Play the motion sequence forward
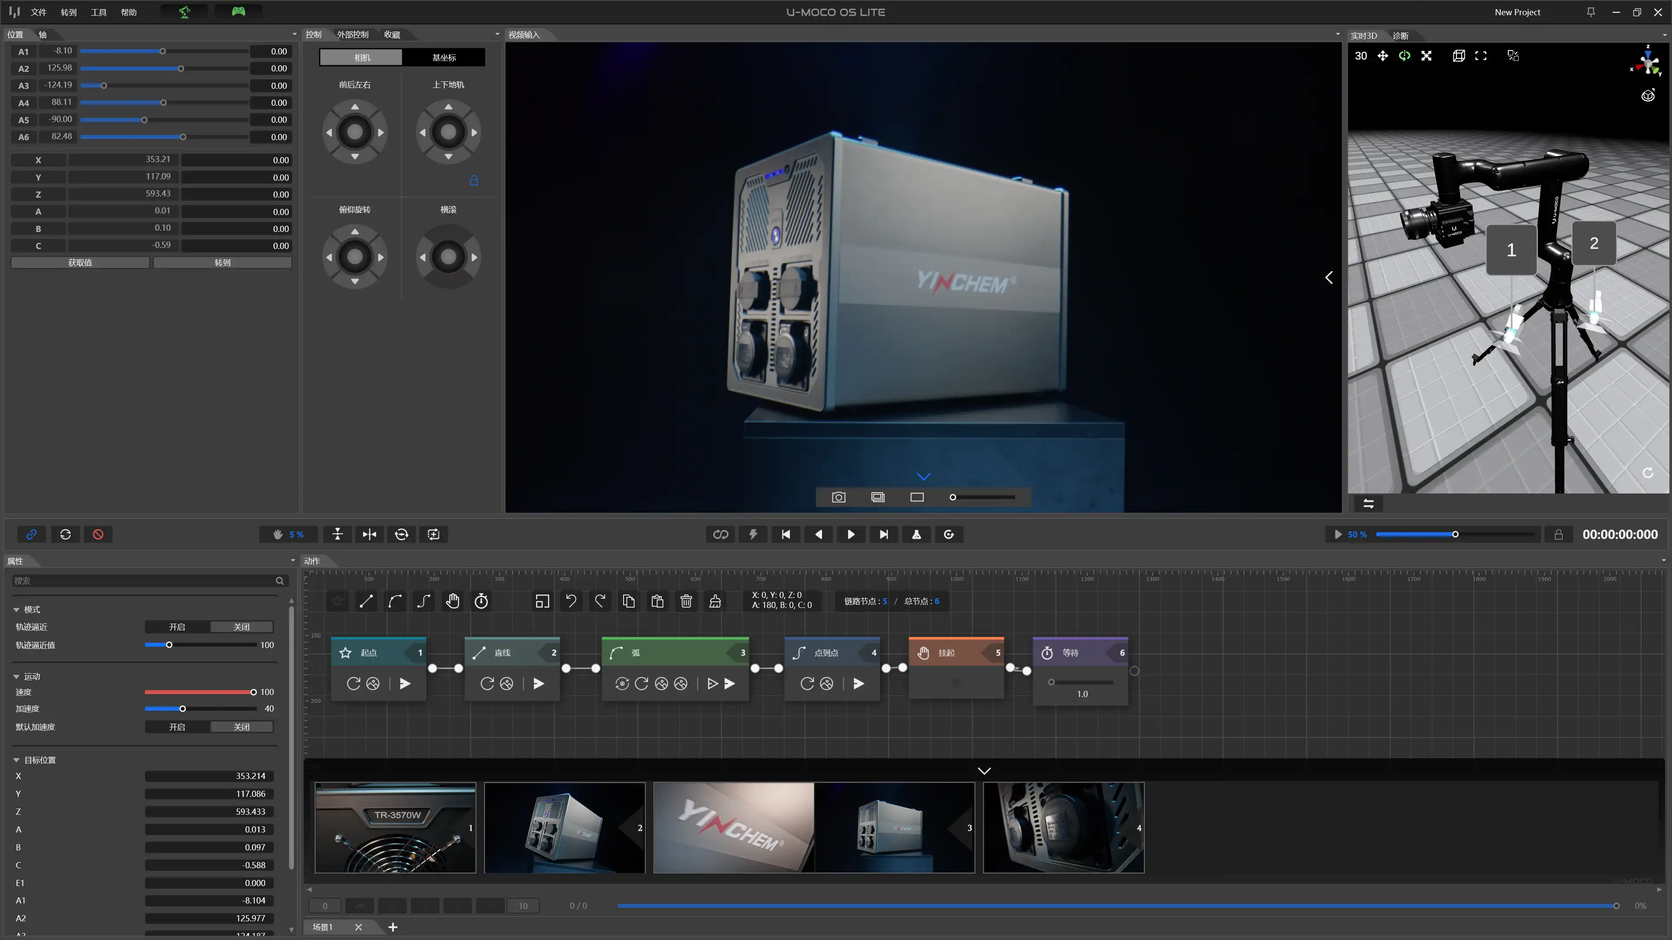Viewport: 1672px width, 940px height. tap(851, 534)
